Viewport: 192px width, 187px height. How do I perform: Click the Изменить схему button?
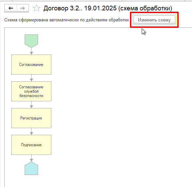tap(154, 20)
